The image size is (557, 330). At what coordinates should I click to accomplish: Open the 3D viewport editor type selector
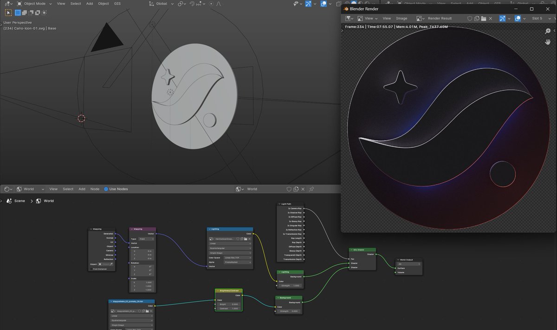[9, 4]
